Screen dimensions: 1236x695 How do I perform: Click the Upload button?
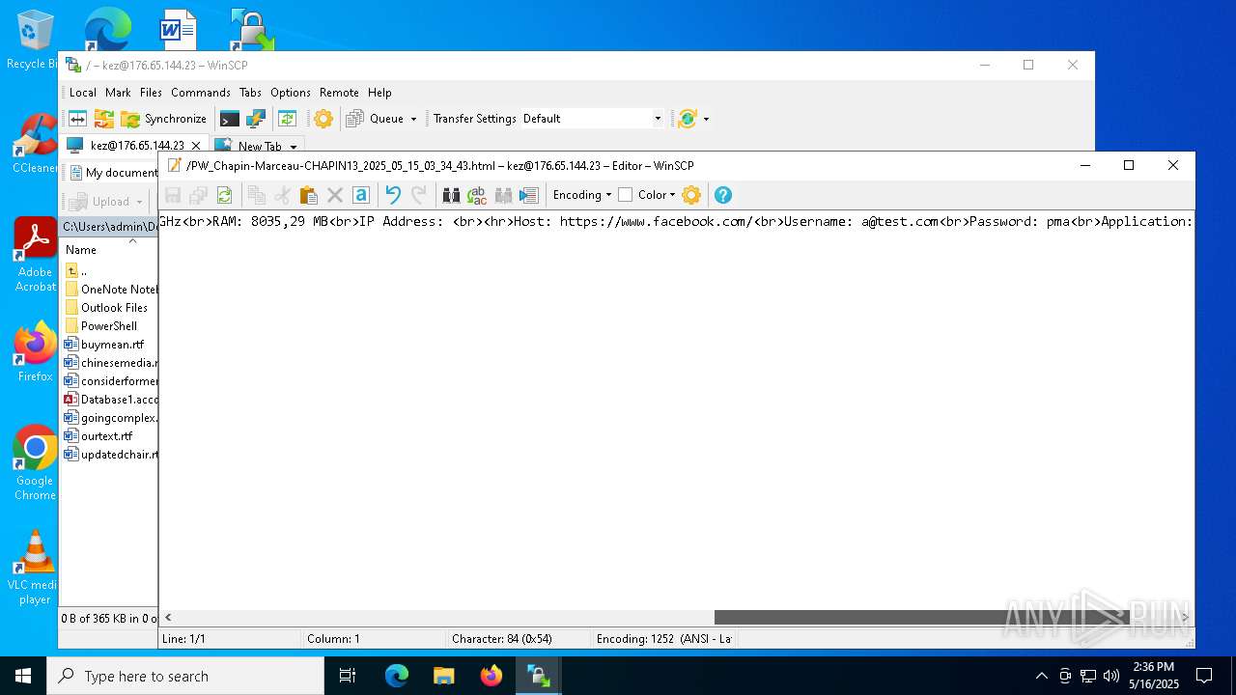pos(101,202)
